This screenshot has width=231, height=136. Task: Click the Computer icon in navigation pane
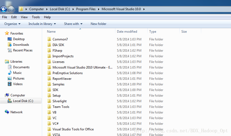[x=7, y=95]
